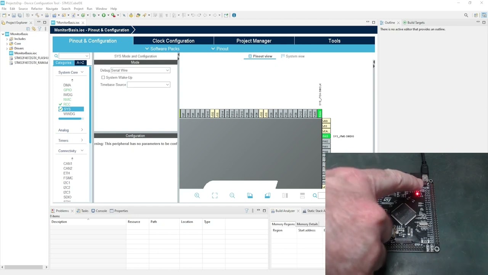Switch to the Memory Details tab
Screen dimensions: 488x275
coord(307,224)
